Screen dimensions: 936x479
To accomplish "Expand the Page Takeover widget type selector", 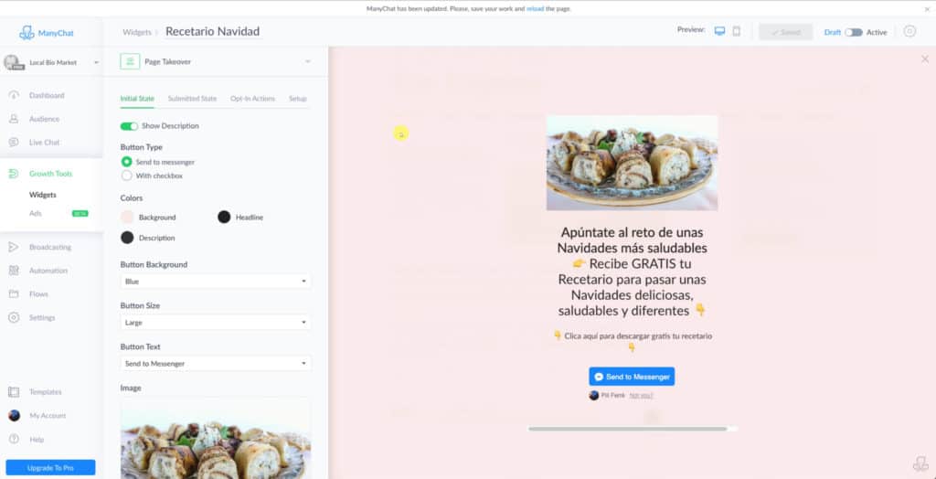I will point(216,61).
